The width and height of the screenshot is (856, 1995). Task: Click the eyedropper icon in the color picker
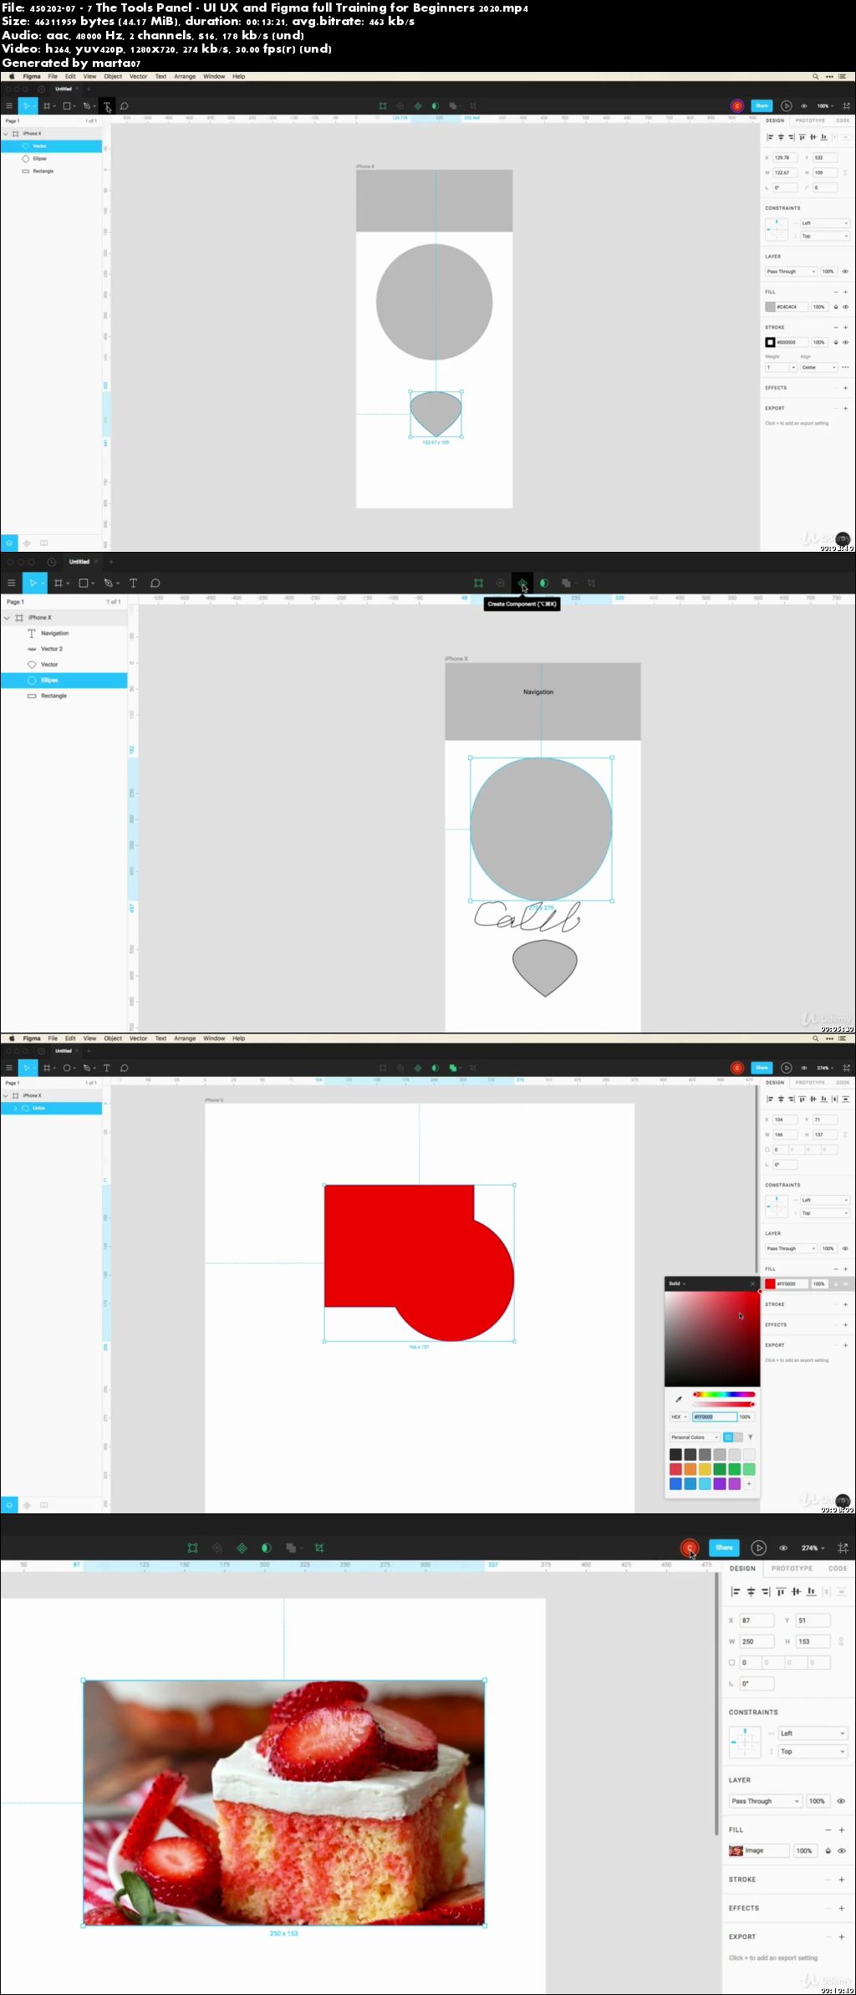pyautogui.click(x=678, y=1399)
